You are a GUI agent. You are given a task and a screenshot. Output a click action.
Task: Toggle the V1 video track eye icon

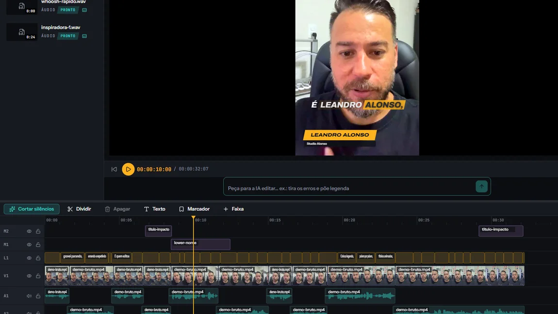pos(29,276)
